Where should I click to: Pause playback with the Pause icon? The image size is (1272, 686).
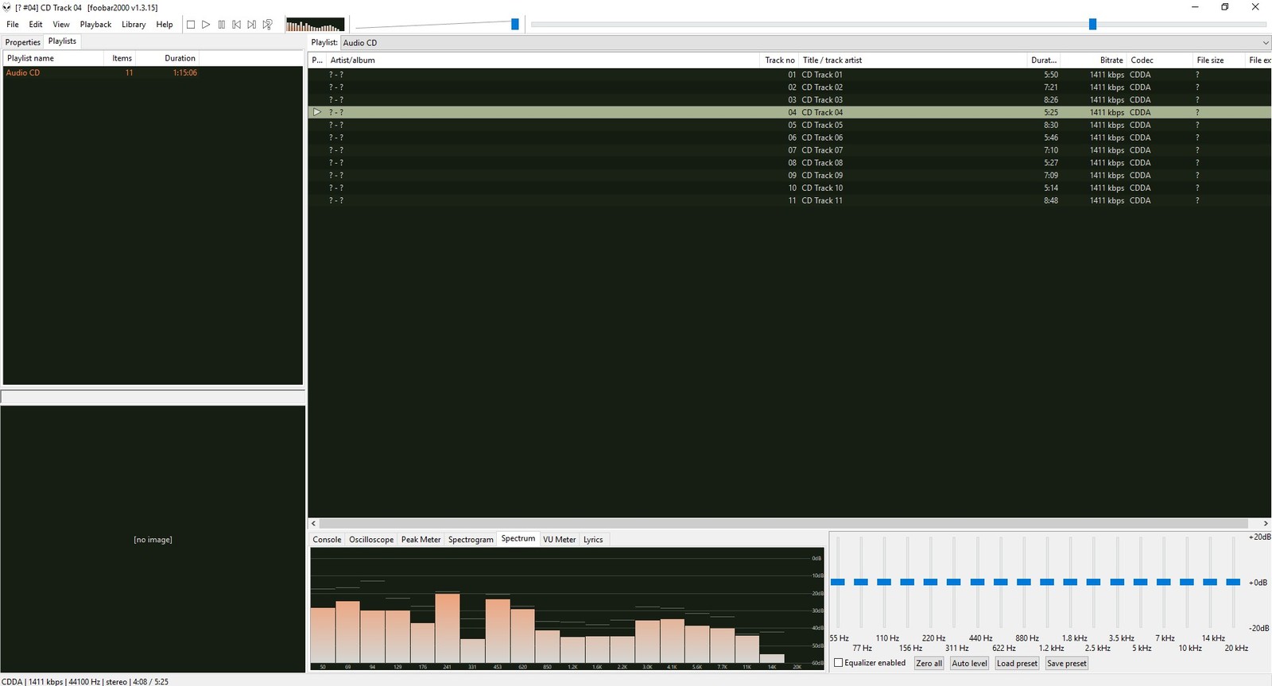tap(222, 25)
